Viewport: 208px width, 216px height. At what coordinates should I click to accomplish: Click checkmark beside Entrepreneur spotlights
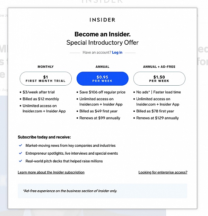20,153
